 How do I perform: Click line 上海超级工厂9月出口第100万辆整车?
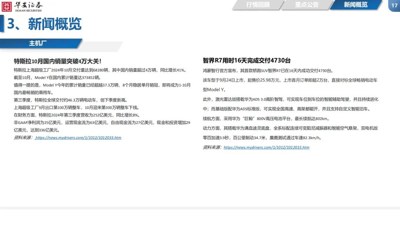[x=77, y=108]
